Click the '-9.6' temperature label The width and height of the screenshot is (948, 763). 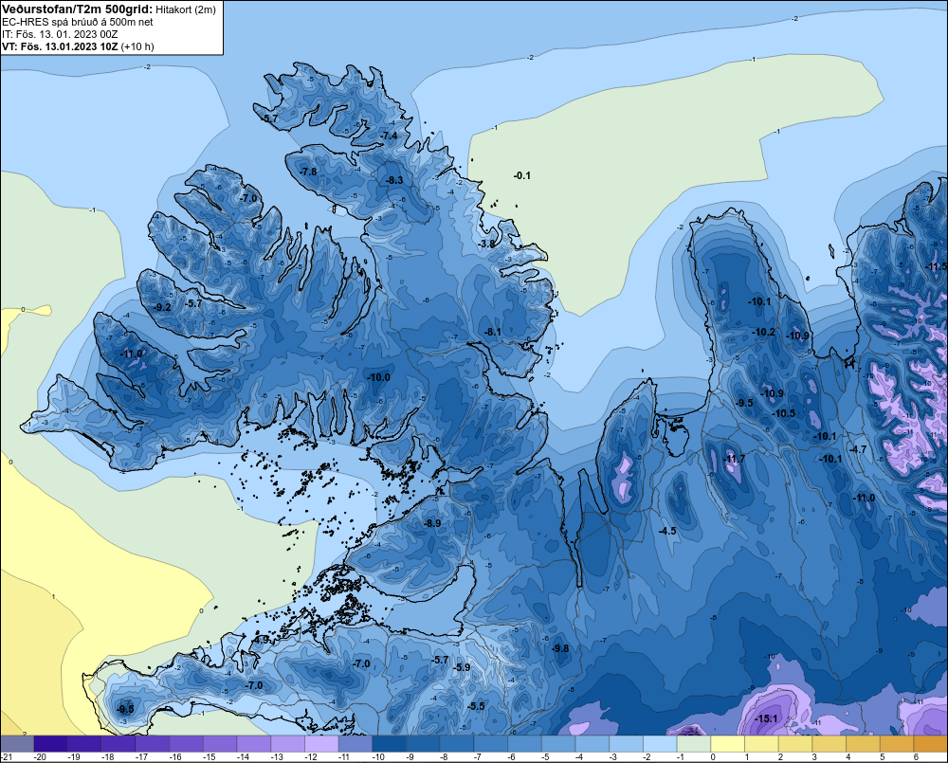126,709
